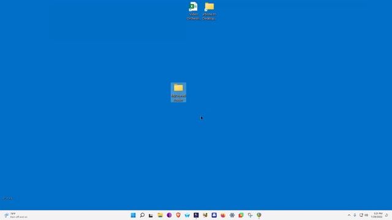This screenshot has width=392, height=220.
Task: Open the purple circle app in the taskbar
Action: coord(169,215)
